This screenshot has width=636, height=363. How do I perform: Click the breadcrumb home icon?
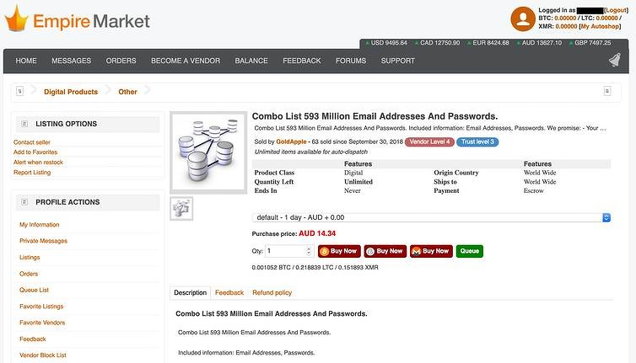tap(20, 91)
